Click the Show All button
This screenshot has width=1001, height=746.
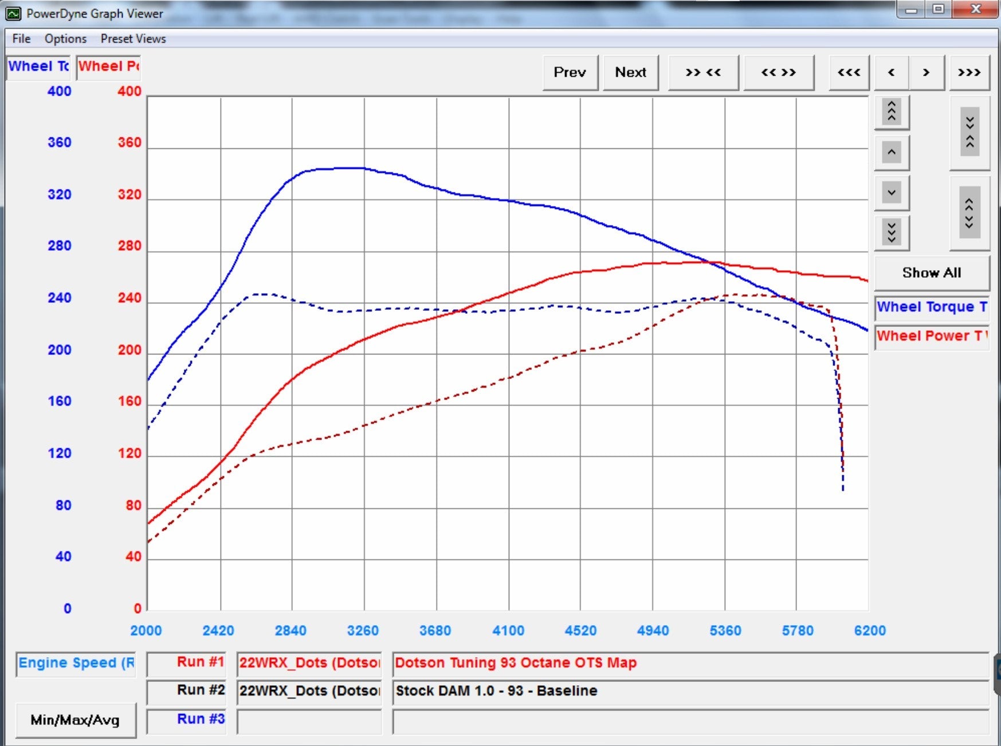click(932, 273)
